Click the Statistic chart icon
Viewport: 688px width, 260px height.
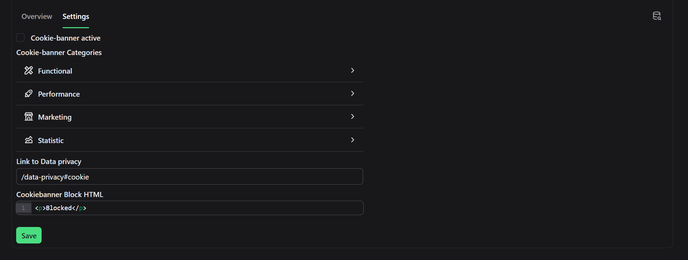29,140
